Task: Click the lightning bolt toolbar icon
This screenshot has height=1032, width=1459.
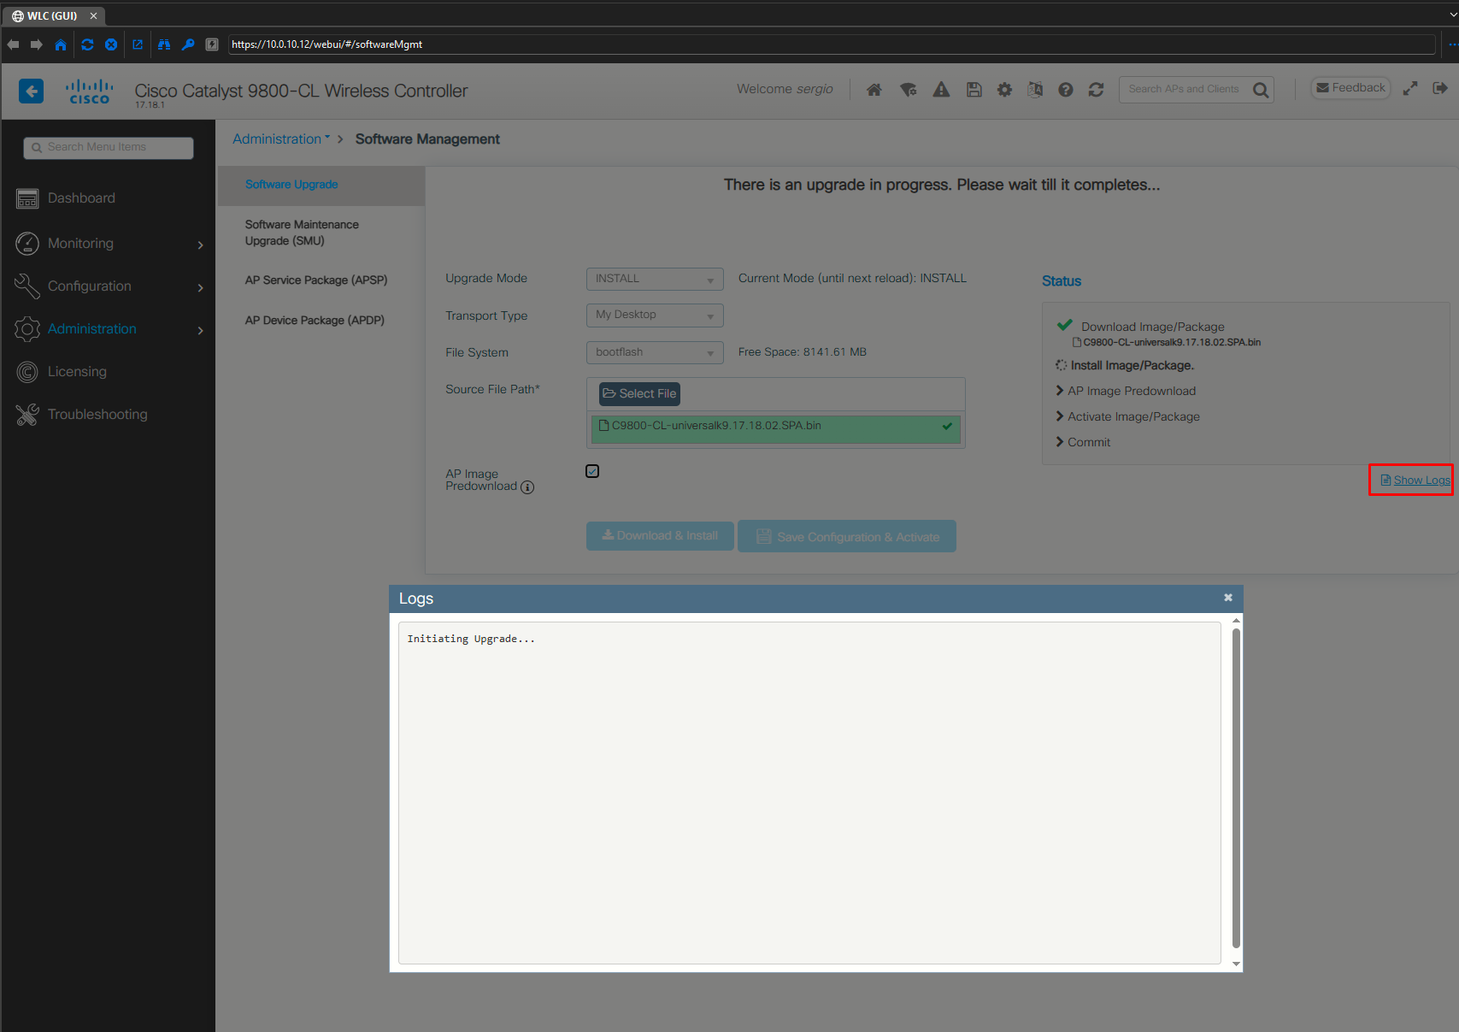Action: point(212,44)
